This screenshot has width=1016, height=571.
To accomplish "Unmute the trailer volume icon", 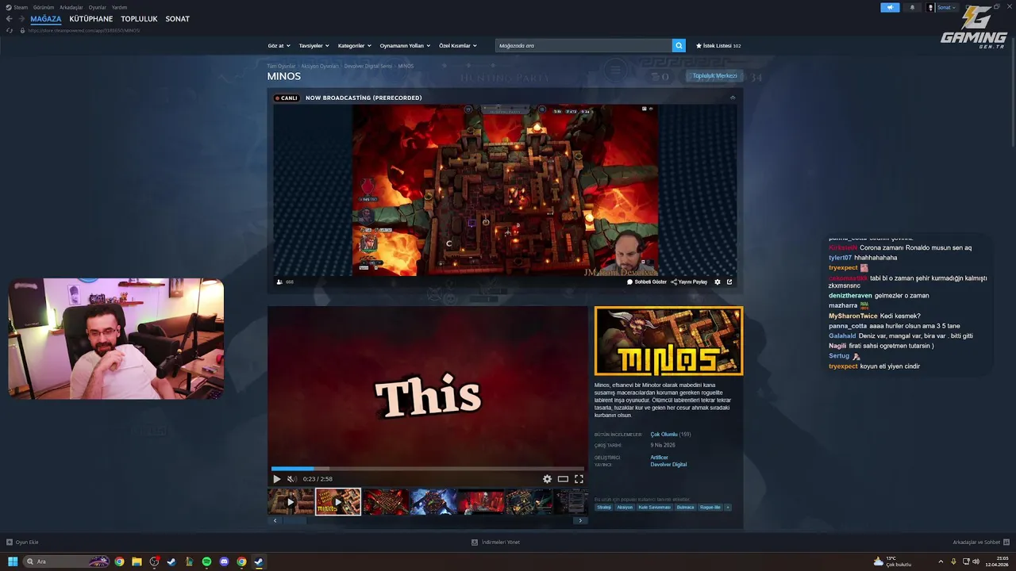I will 291,479.
